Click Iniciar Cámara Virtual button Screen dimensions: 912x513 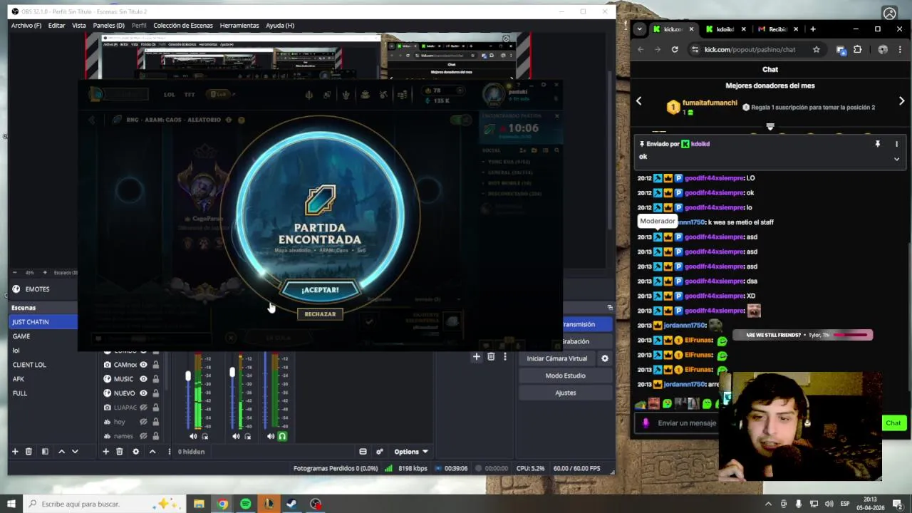557,358
